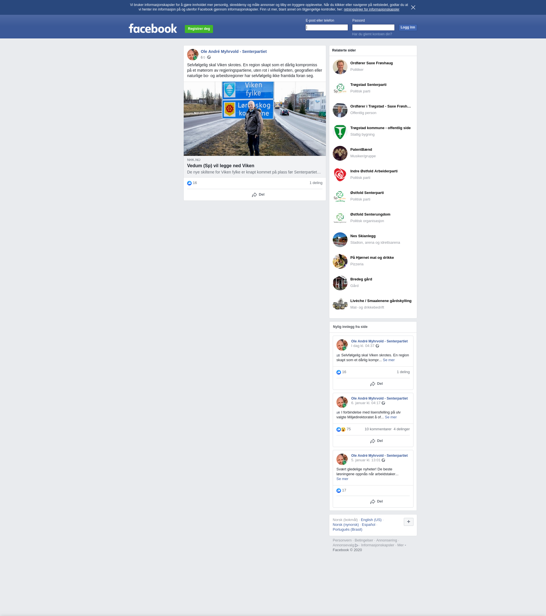Switch language to Português (Brasil)
The image size is (546, 616).
[347, 530]
